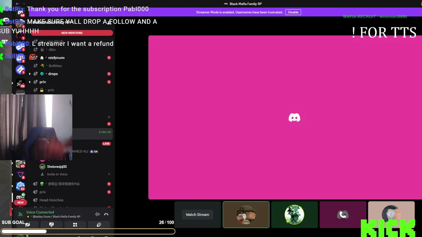Viewport: 422px width, 237px height.
Task: Click the call timer 2:06:15
Action: 105,132
